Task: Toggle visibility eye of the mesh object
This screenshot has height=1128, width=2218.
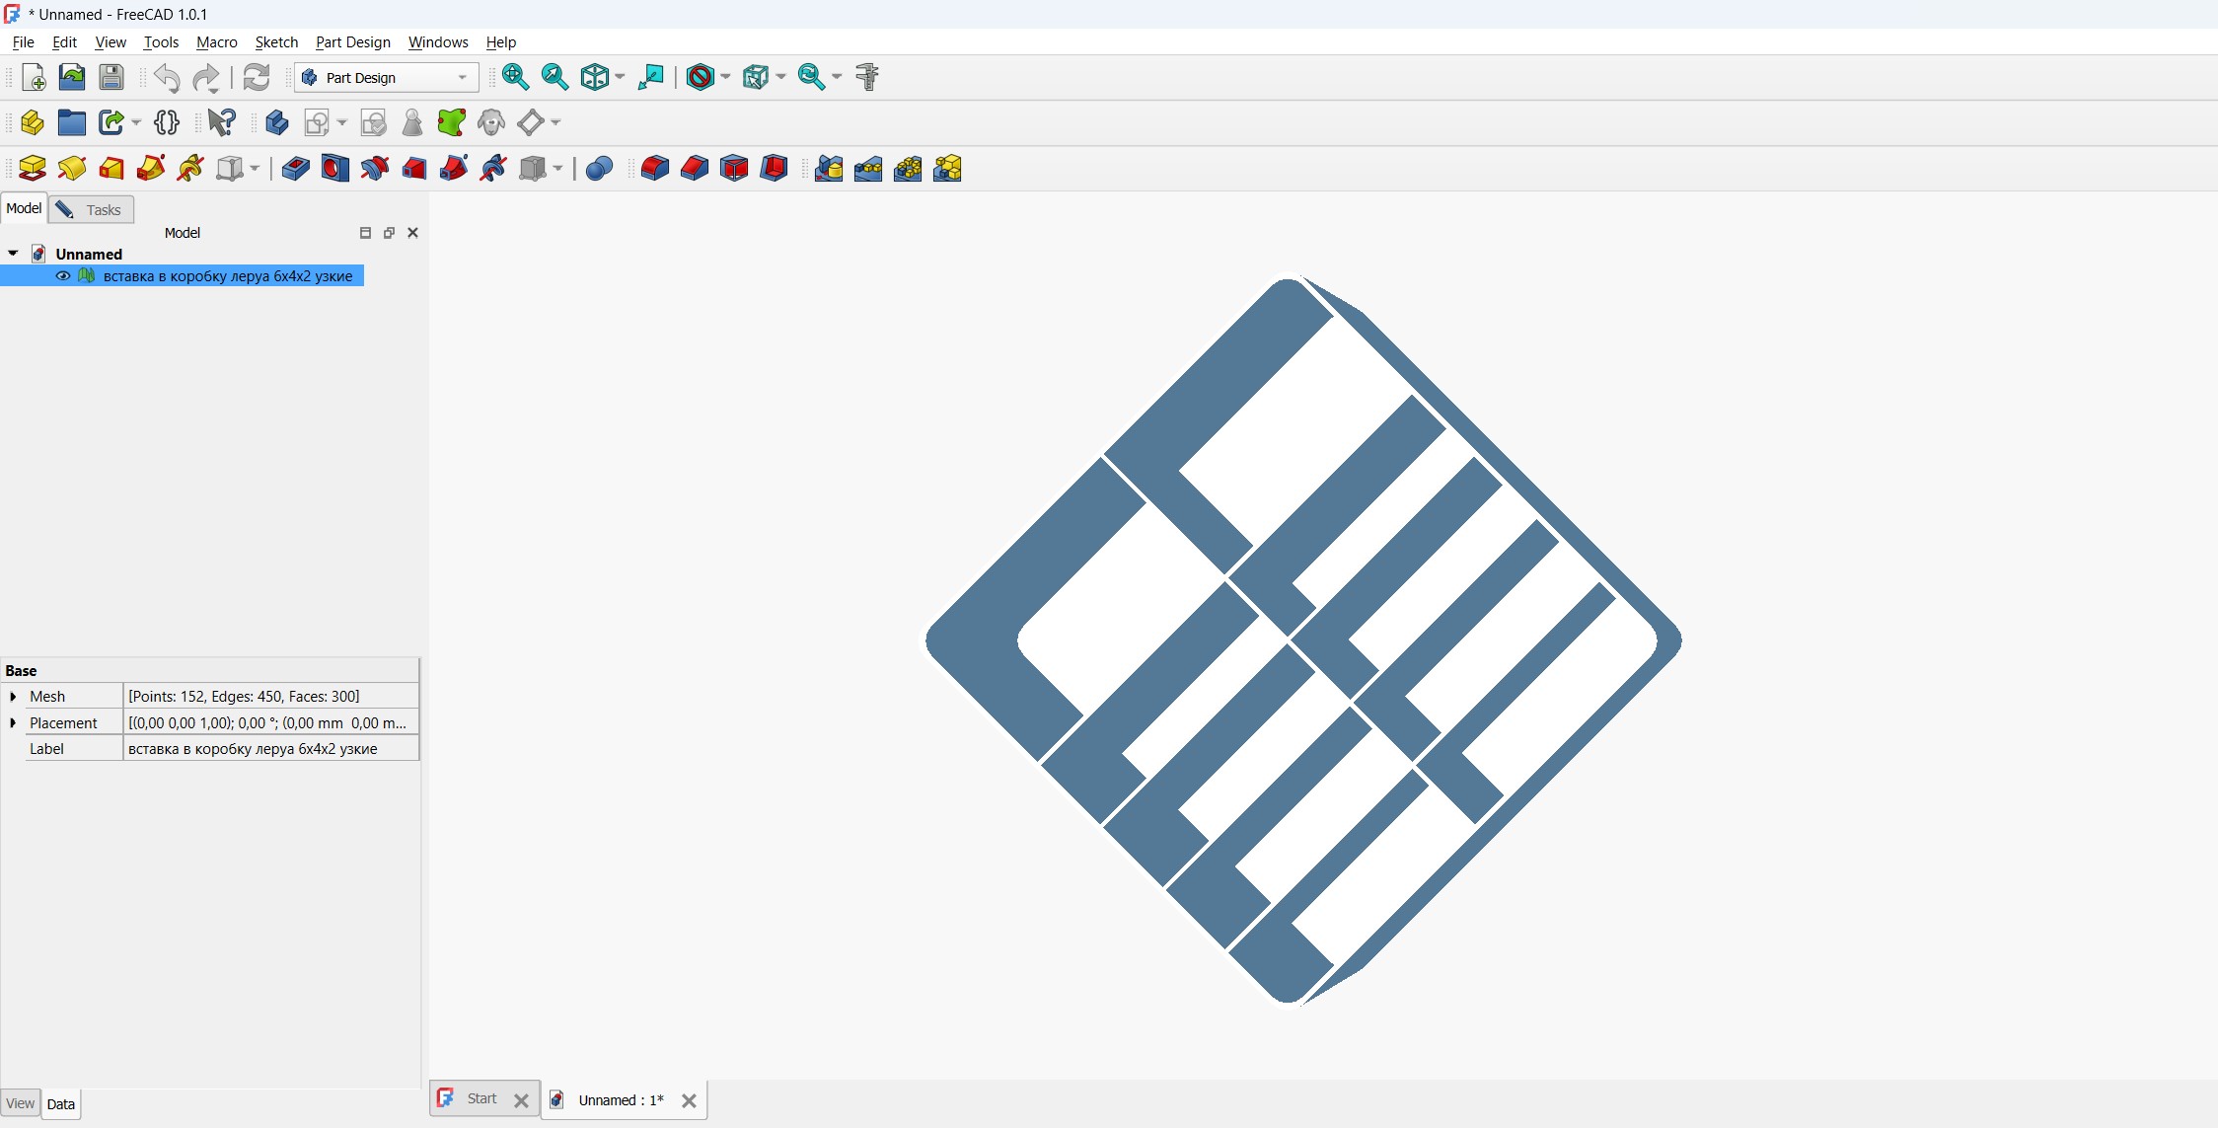Action: click(63, 276)
